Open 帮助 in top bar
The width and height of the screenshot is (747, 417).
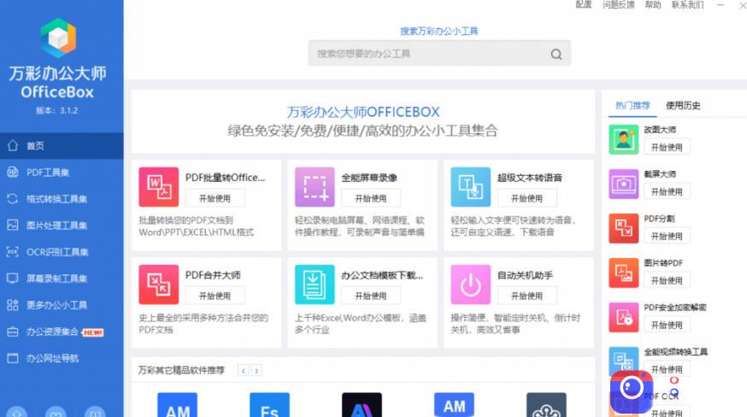(653, 5)
